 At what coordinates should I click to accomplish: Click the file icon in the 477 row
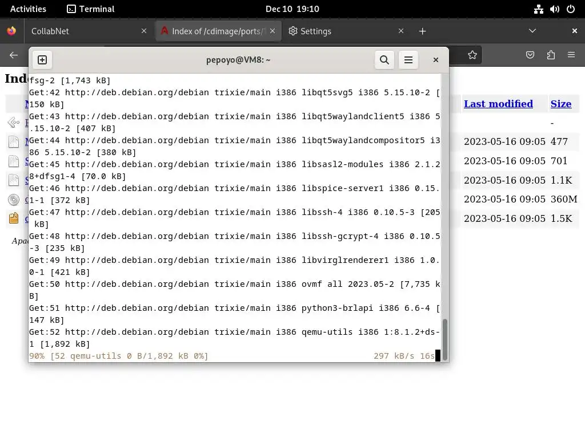click(14, 141)
